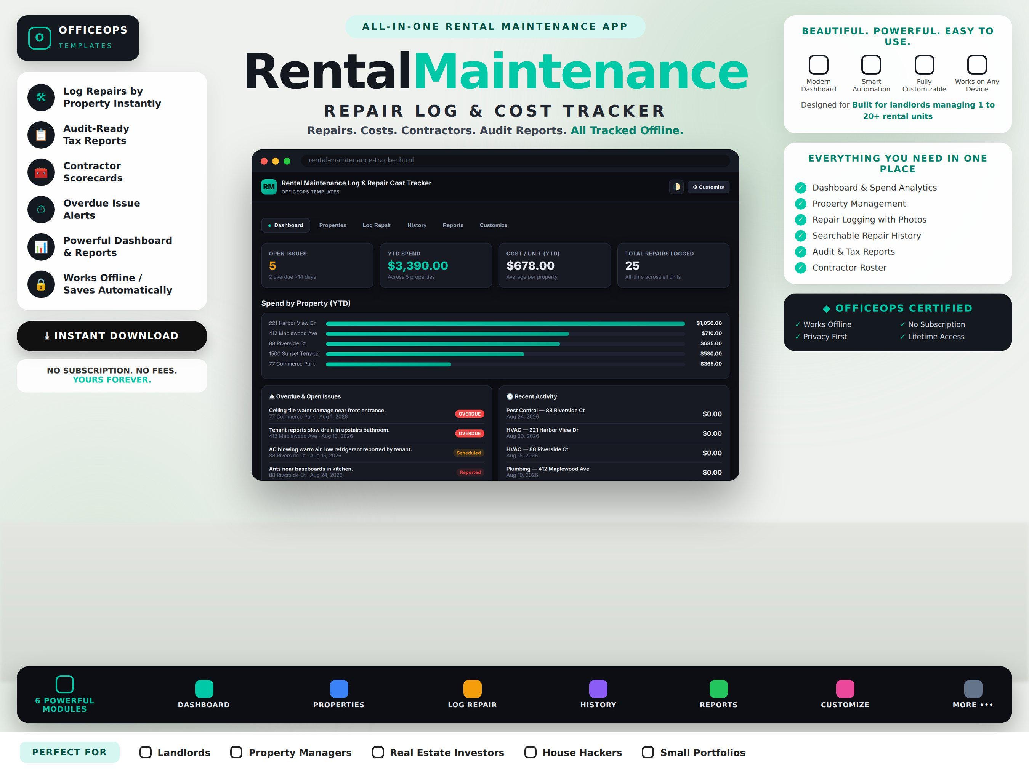Open the Log Repair tab
This screenshot has width=1029, height=772.
[x=377, y=225]
